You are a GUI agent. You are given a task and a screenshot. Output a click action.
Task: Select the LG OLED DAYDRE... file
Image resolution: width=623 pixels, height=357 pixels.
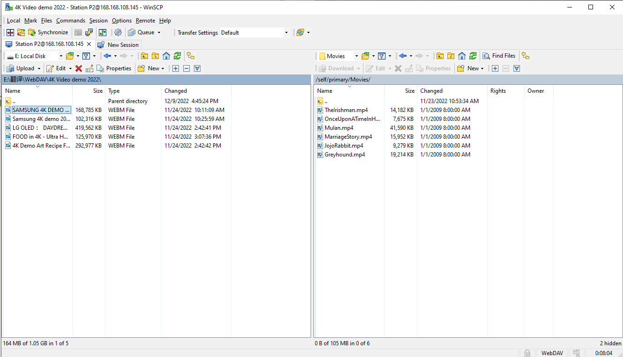37,128
